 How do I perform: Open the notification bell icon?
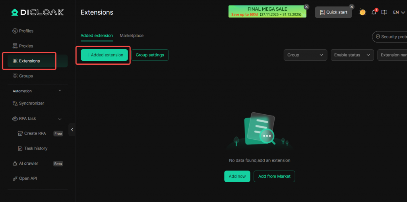point(374,12)
